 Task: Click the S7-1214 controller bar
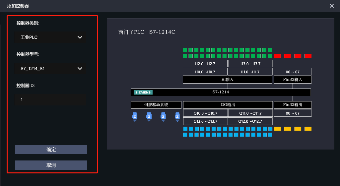[221, 92]
